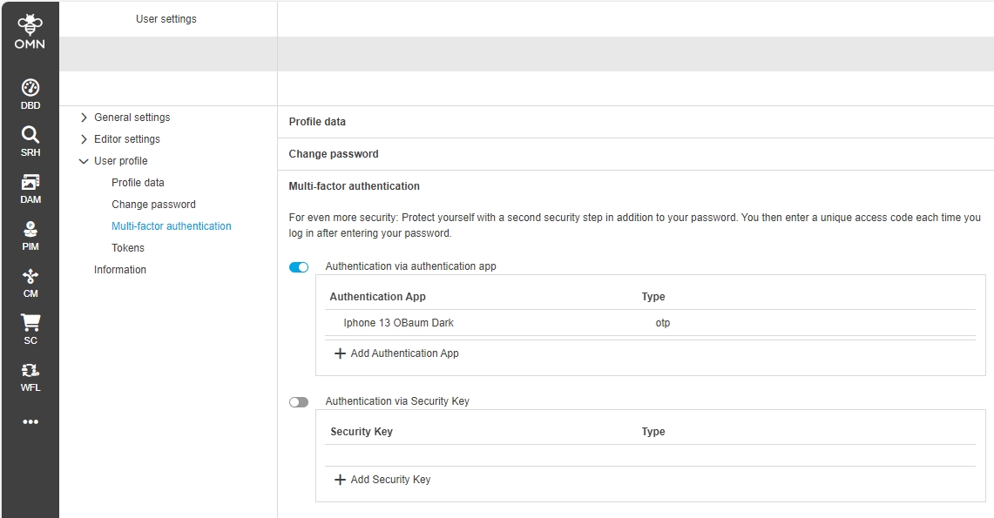The image size is (994, 518).
Task: Expand the Editor settings tree node
Action: [85, 139]
